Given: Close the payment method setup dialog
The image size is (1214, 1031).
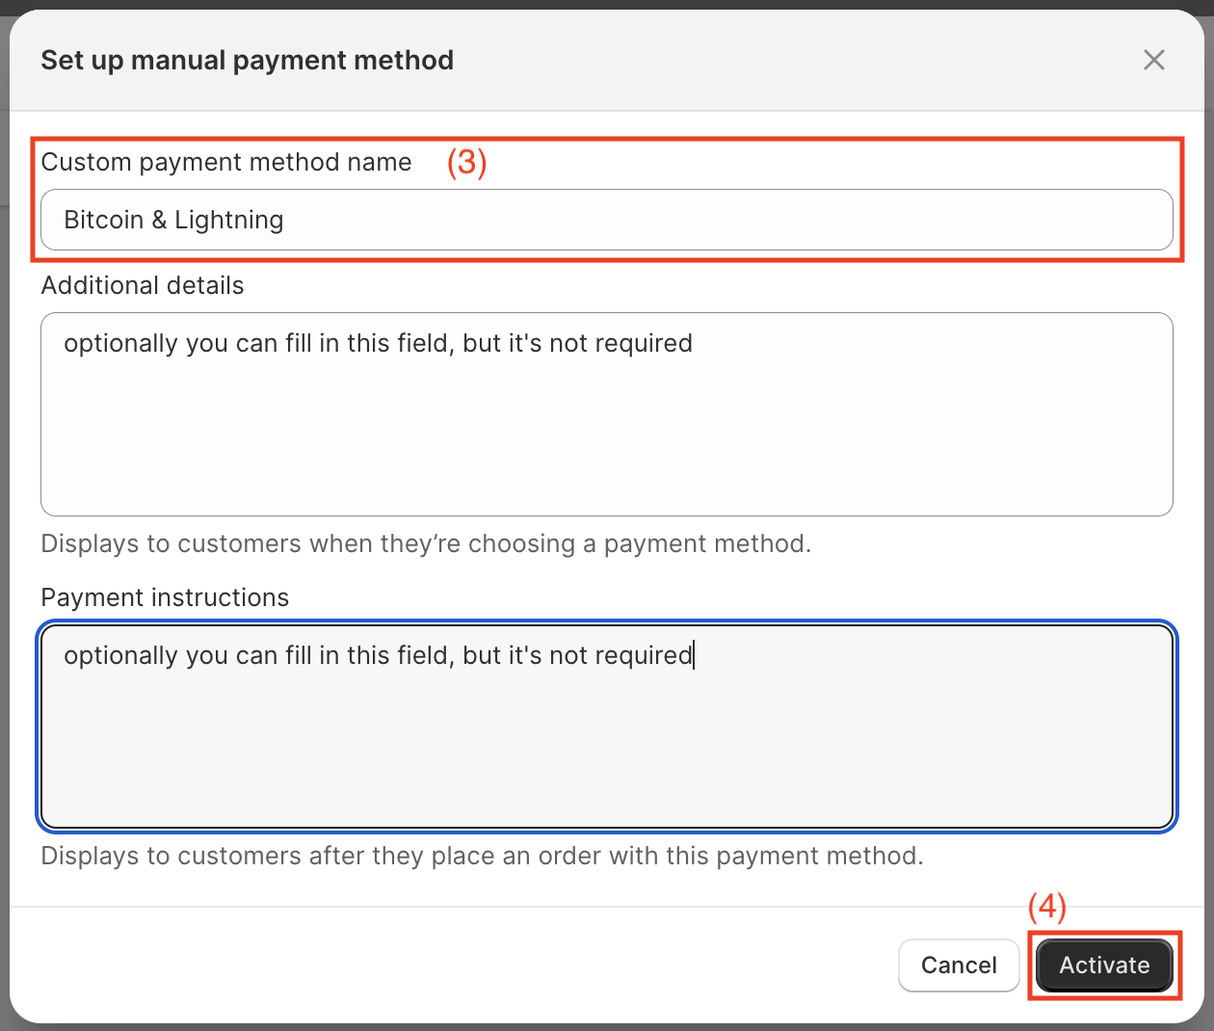Looking at the screenshot, I should [1153, 60].
